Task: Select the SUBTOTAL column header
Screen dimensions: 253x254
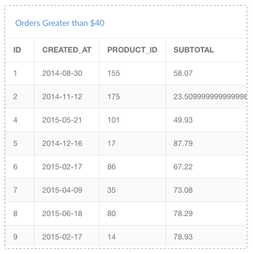Action: [x=194, y=50]
